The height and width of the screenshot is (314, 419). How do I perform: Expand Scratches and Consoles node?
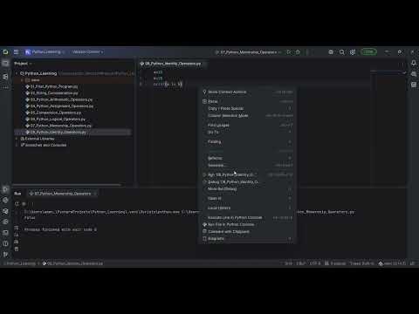tap(17, 145)
